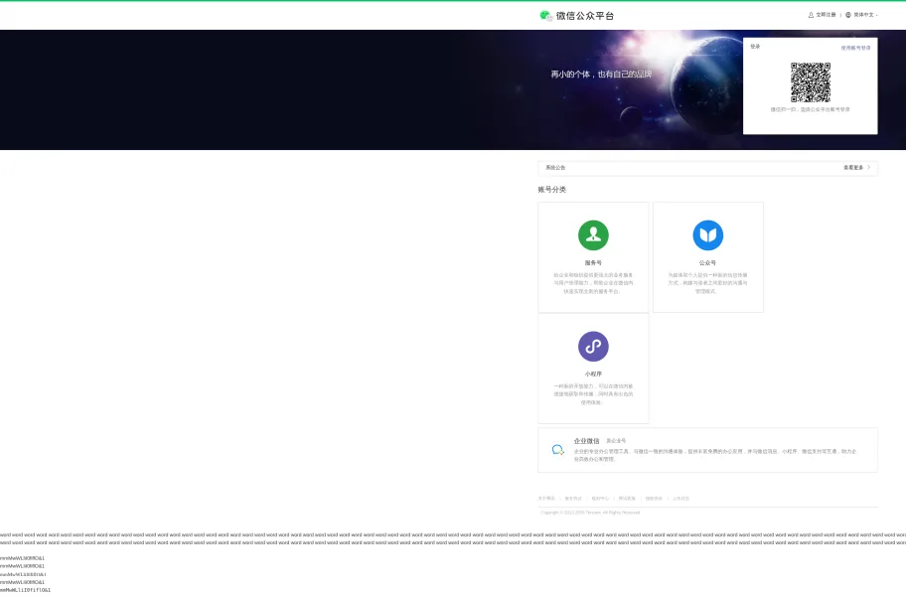Open the 立即注册 register link
This screenshot has height=596, width=906.
tap(826, 15)
